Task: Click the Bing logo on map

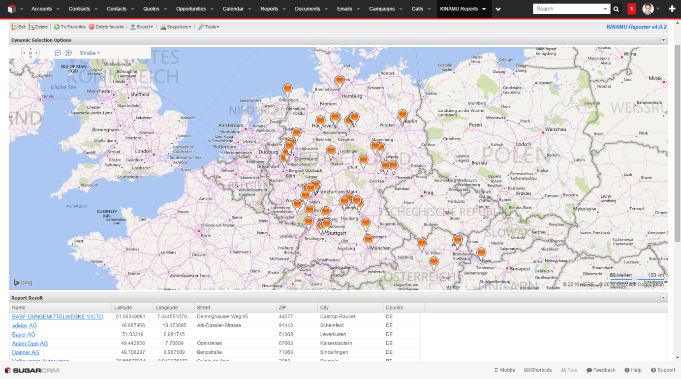Action: [23, 283]
